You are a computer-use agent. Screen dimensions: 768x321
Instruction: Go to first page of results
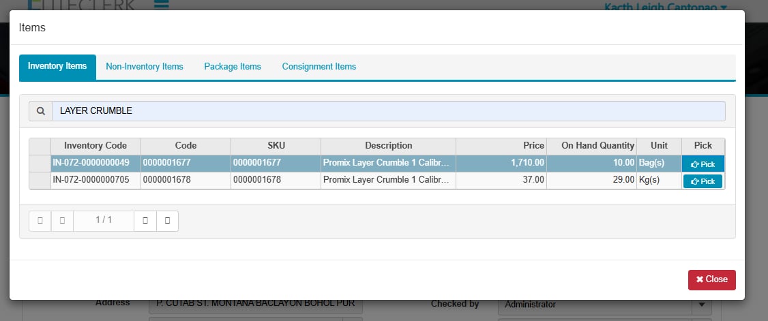tap(40, 221)
